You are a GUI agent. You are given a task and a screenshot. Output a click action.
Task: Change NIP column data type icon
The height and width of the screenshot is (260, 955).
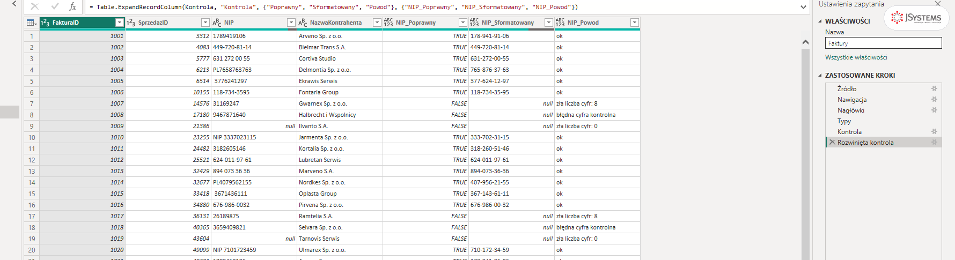pyautogui.click(x=217, y=23)
